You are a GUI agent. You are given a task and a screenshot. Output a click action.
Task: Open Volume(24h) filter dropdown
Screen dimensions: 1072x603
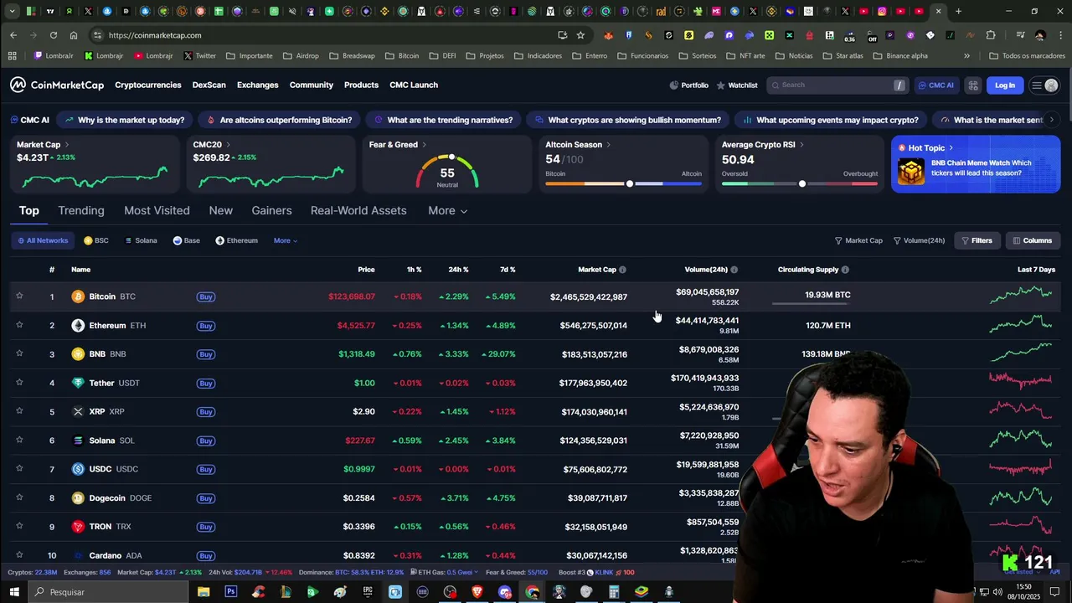coord(919,240)
